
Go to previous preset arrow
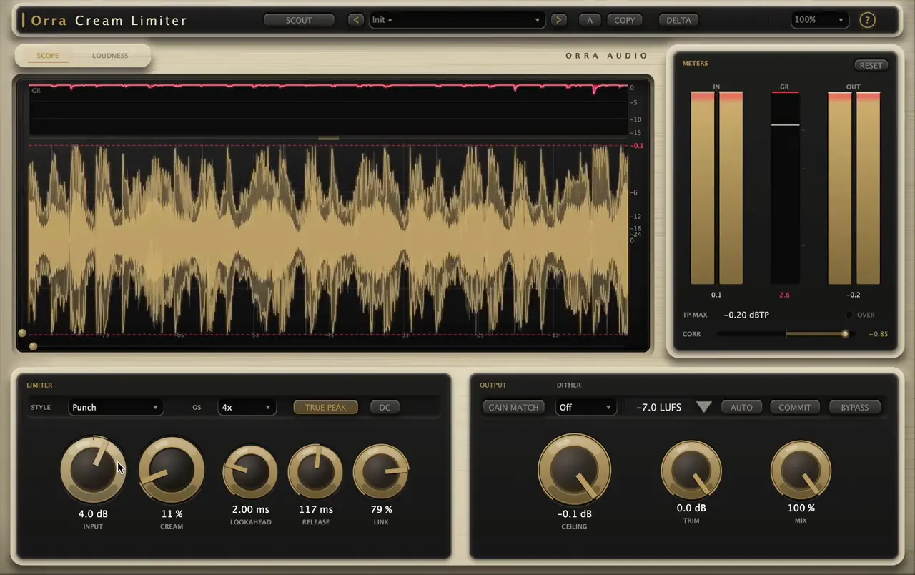point(356,20)
